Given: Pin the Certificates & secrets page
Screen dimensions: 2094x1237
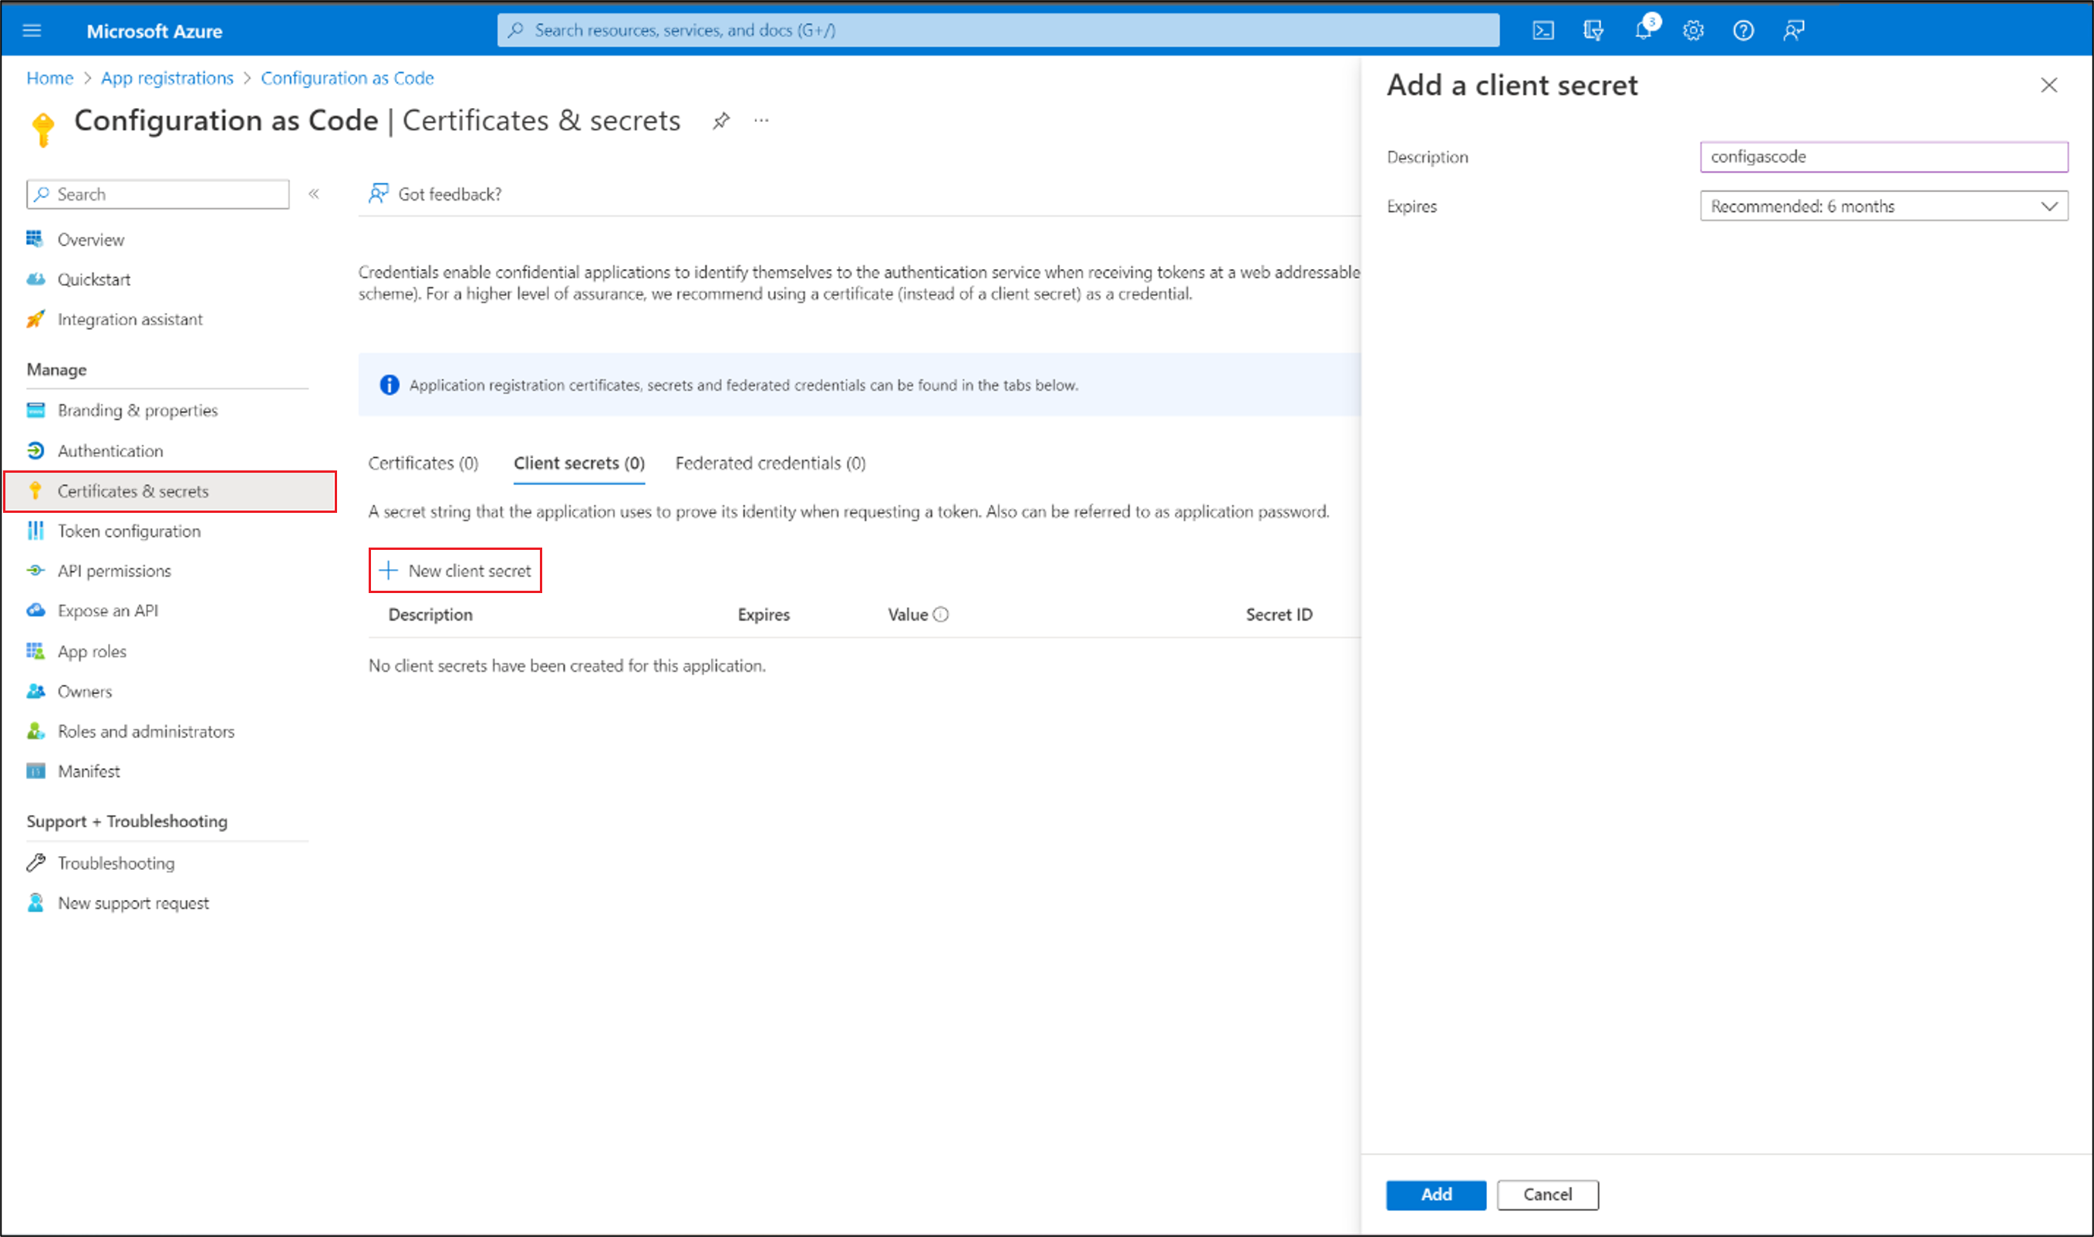Looking at the screenshot, I should pyautogui.click(x=721, y=121).
